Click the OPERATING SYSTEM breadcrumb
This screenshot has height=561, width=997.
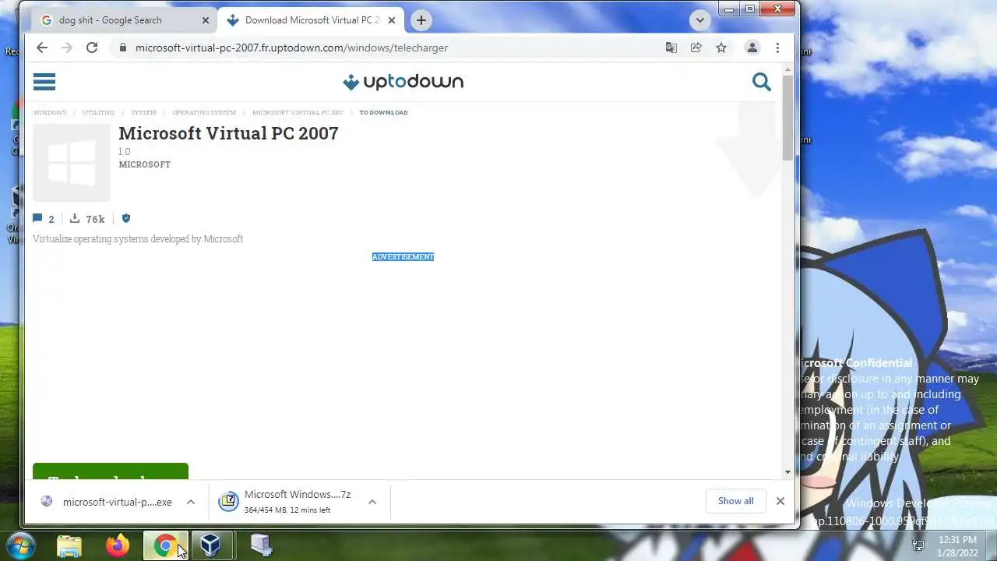(204, 112)
